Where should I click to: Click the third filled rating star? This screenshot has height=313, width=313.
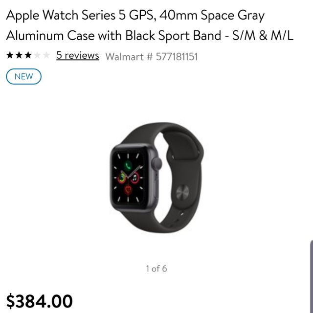click(x=28, y=55)
